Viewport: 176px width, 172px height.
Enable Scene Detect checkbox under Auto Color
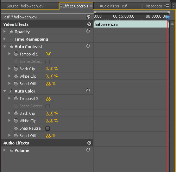coord(48,106)
